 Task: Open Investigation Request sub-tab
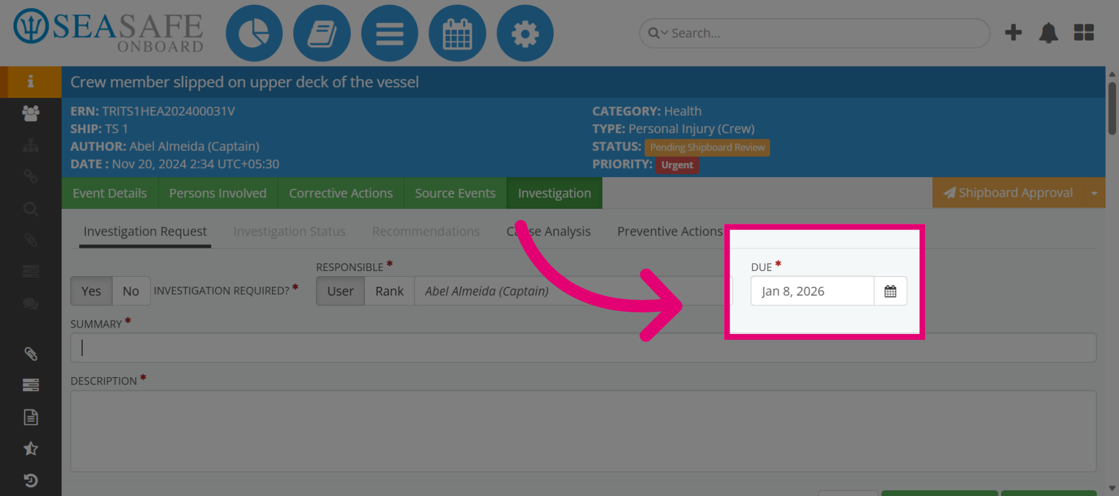click(x=145, y=232)
